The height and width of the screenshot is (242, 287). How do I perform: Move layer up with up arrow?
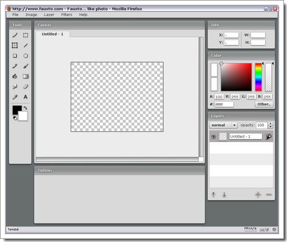[x=213, y=194]
